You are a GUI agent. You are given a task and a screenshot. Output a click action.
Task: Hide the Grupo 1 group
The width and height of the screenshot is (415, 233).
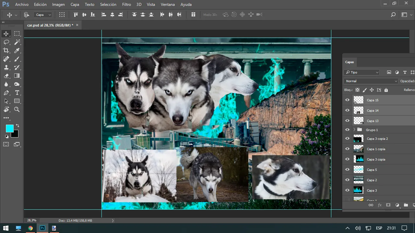pyautogui.click(x=347, y=130)
